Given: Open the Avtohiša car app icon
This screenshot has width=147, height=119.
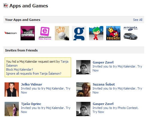Looking at the screenshot, I should pos(130,33).
